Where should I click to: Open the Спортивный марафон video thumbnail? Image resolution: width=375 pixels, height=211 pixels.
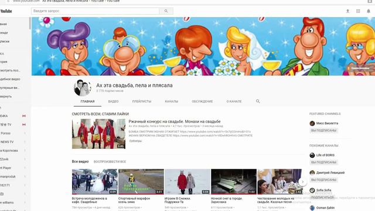[x=141, y=182]
